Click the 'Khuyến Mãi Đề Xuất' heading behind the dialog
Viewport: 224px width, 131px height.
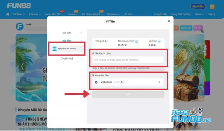(33, 110)
